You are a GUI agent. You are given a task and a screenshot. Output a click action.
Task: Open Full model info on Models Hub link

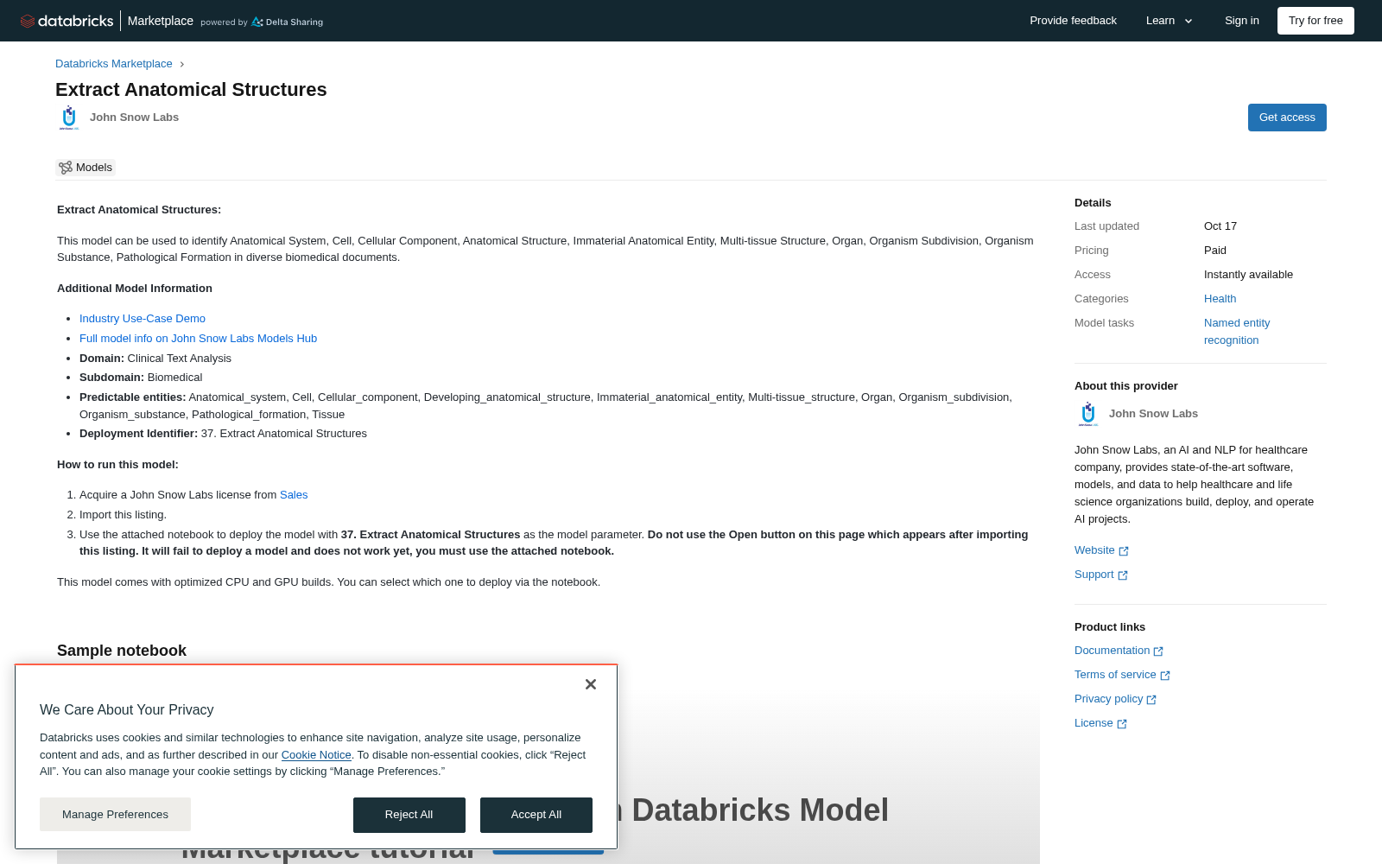[198, 339]
